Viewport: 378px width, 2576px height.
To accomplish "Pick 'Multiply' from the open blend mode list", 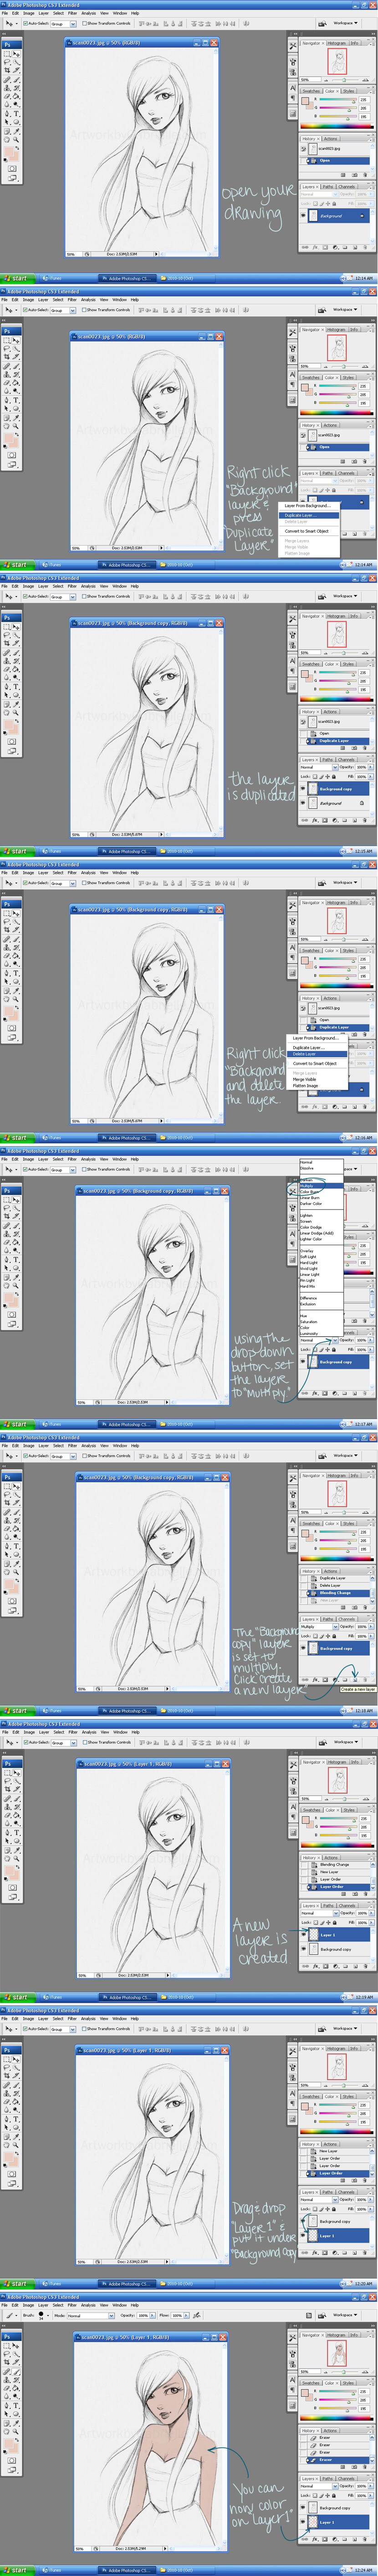I will (x=321, y=1186).
